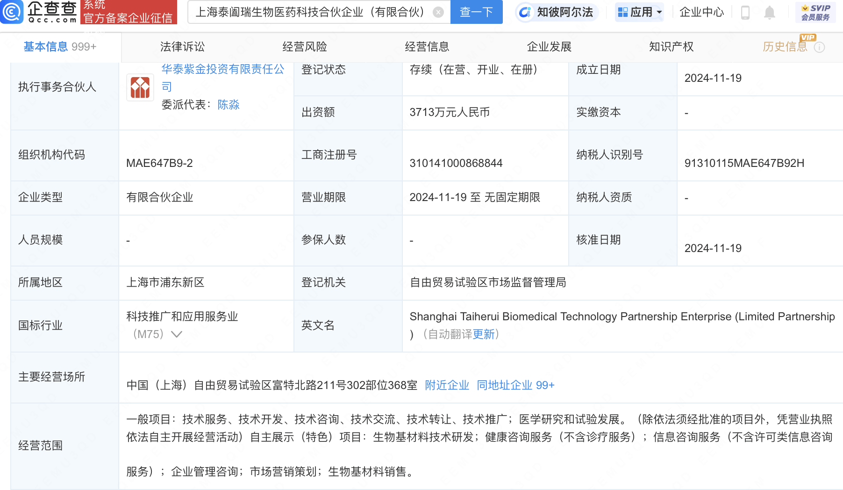Expand the 国标行业 M75 chevron
Image resolution: width=843 pixels, height=490 pixels.
(x=177, y=334)
